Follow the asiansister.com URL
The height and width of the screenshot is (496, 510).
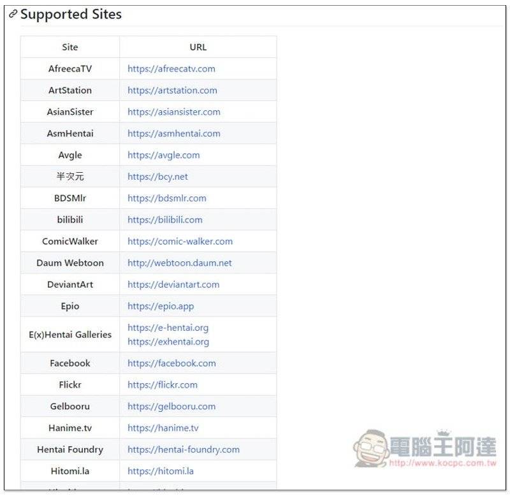(174, 112)
